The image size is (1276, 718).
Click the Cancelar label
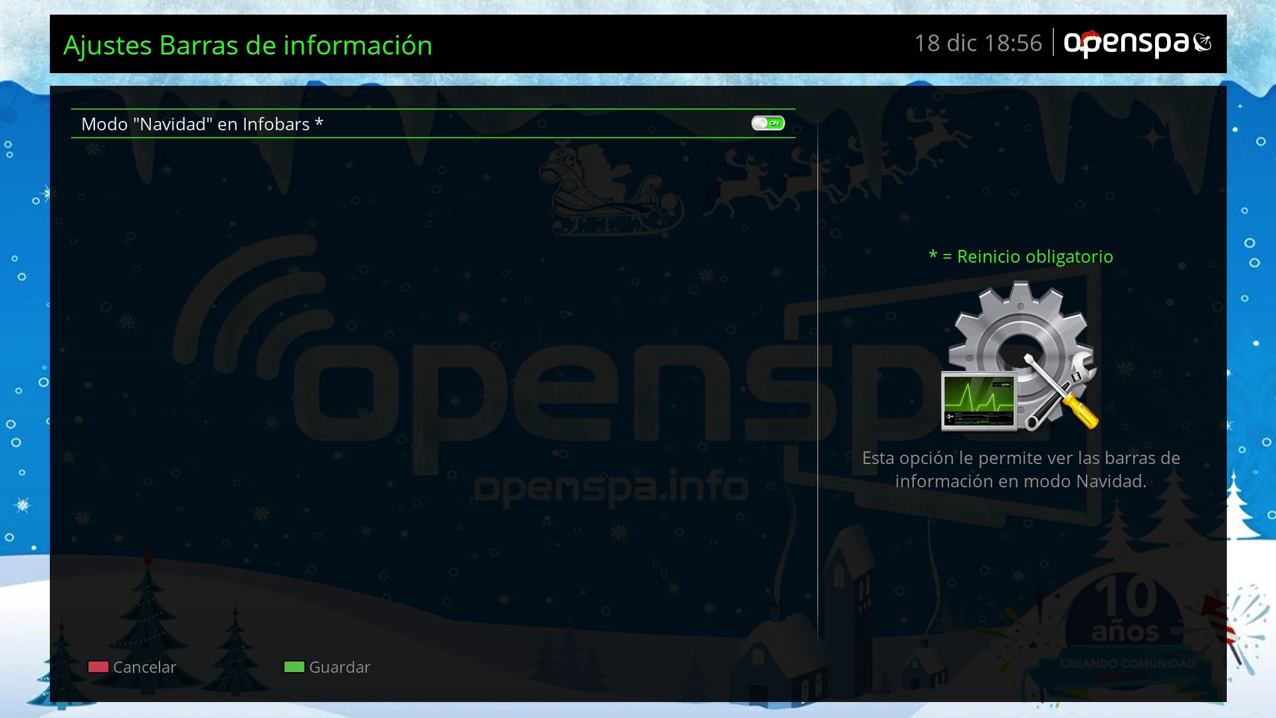pos(144,667)
